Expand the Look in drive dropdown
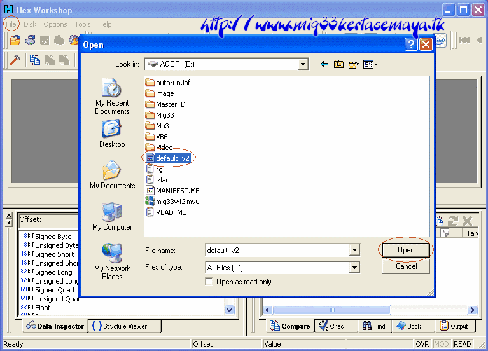The width and height of the screenshot is (488, 351). 302,64
